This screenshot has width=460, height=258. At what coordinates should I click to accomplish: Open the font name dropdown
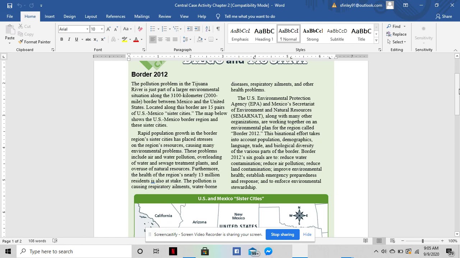pos(87,29)
